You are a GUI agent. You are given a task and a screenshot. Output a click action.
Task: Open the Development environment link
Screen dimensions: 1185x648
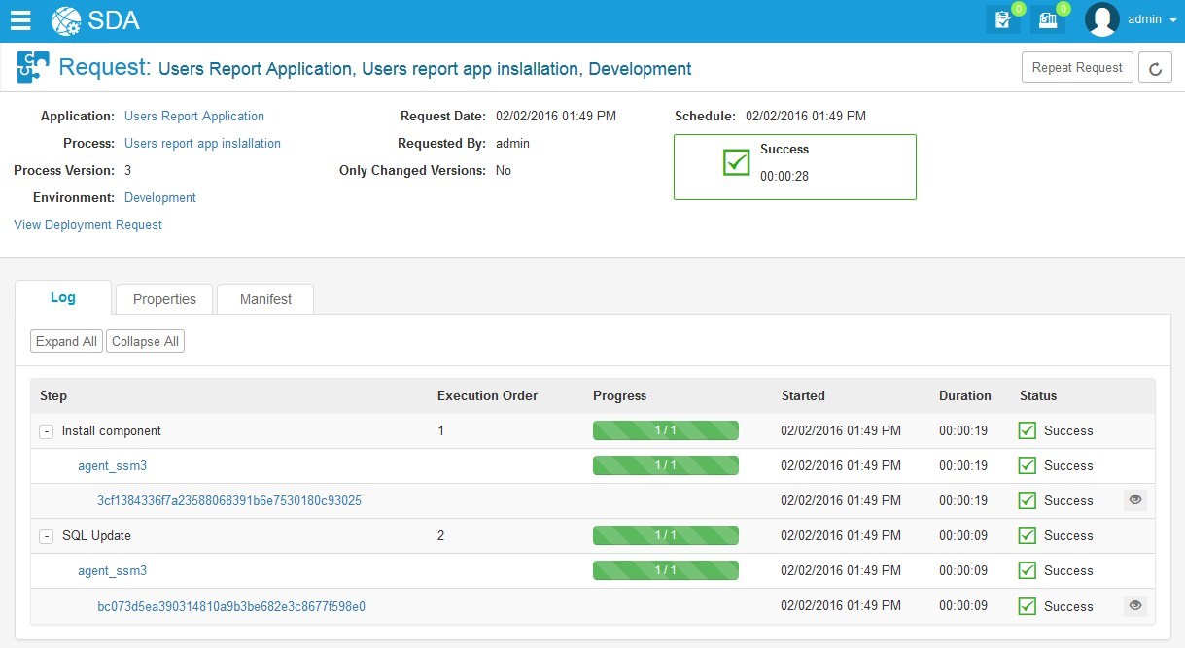160,197
